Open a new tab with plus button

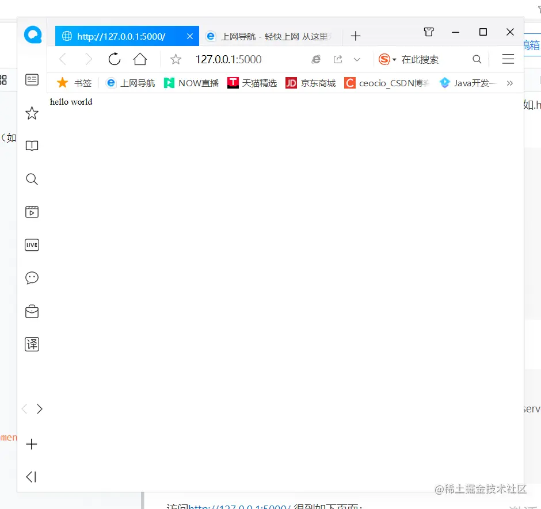tap(355, 36)
